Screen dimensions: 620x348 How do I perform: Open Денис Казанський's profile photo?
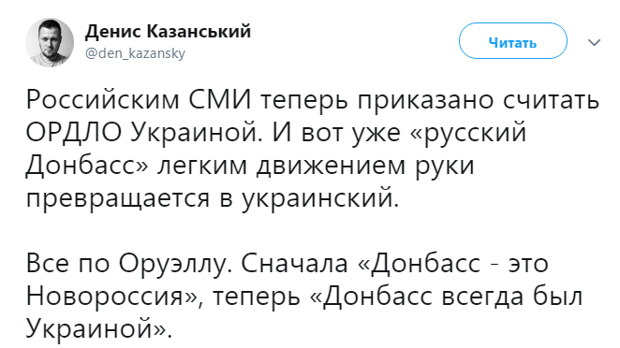coord(50,42)
